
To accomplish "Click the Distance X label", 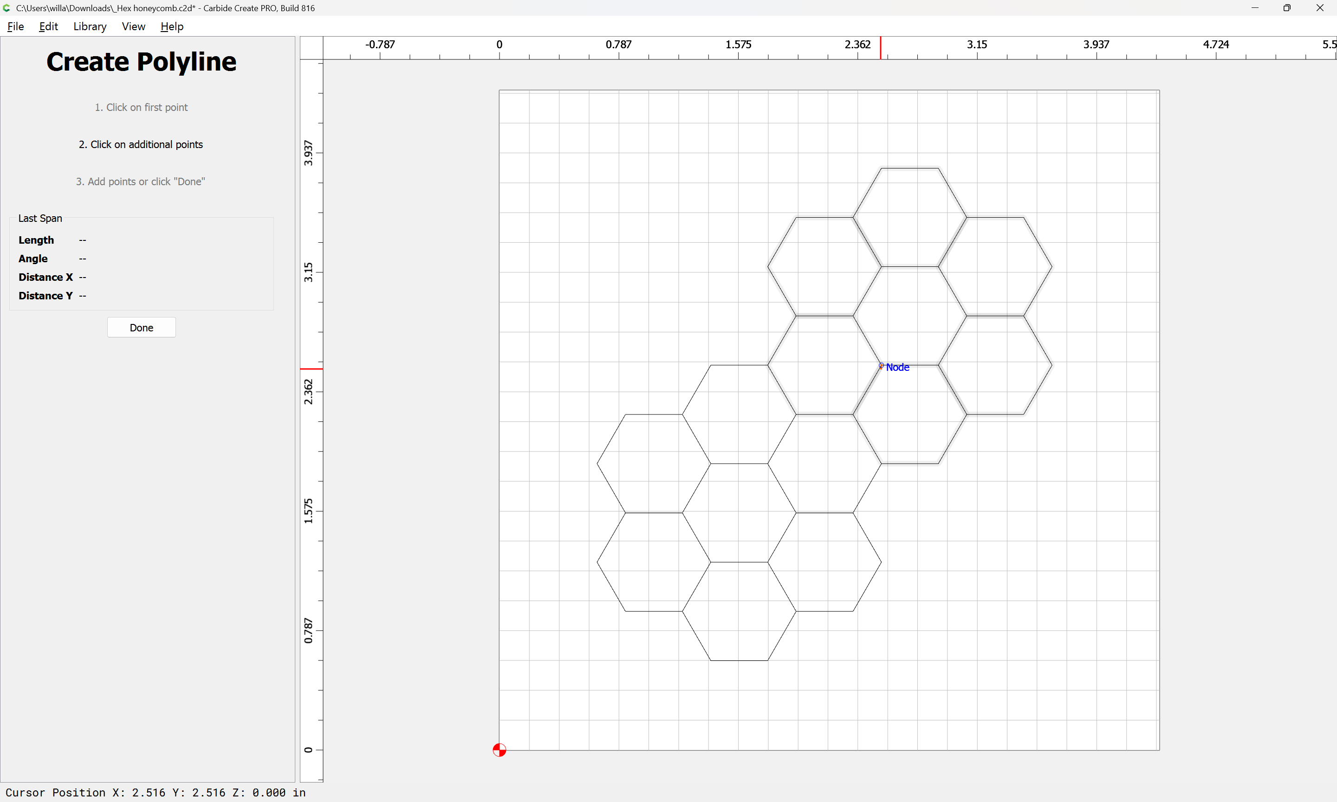I will (45, 277).
